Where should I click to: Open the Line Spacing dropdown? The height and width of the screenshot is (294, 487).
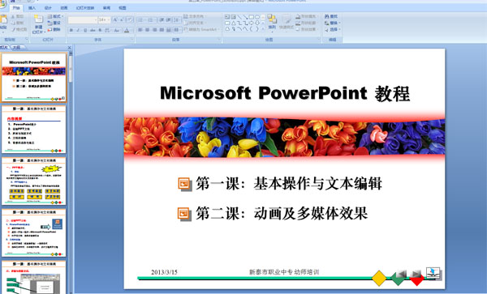tap(177, 19)
